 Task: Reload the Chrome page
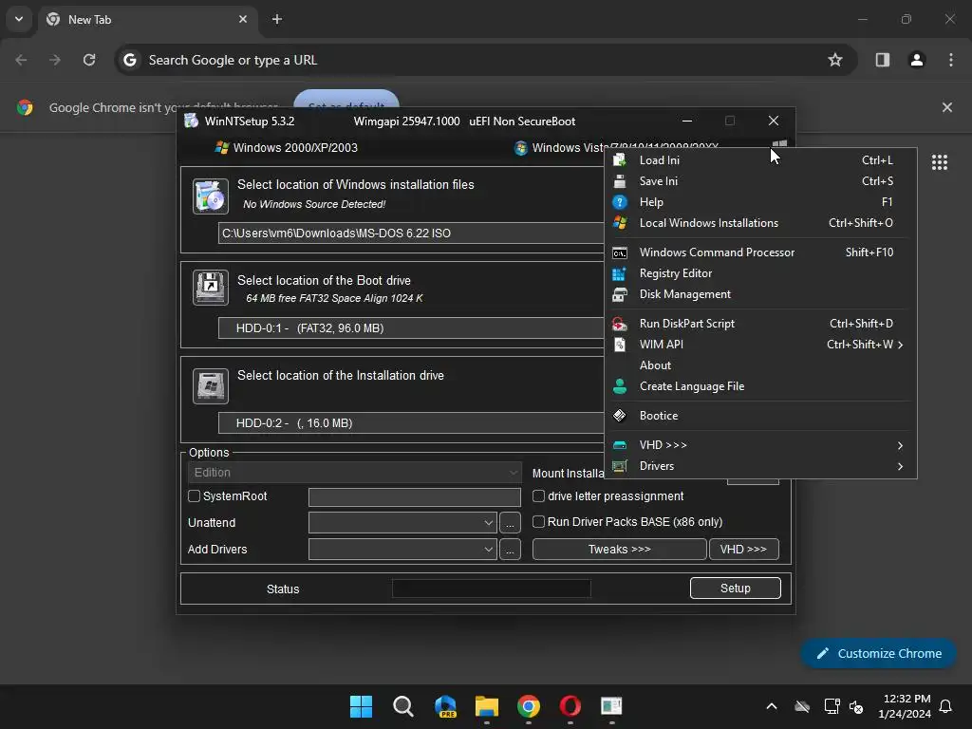click(x=89, y=60)
